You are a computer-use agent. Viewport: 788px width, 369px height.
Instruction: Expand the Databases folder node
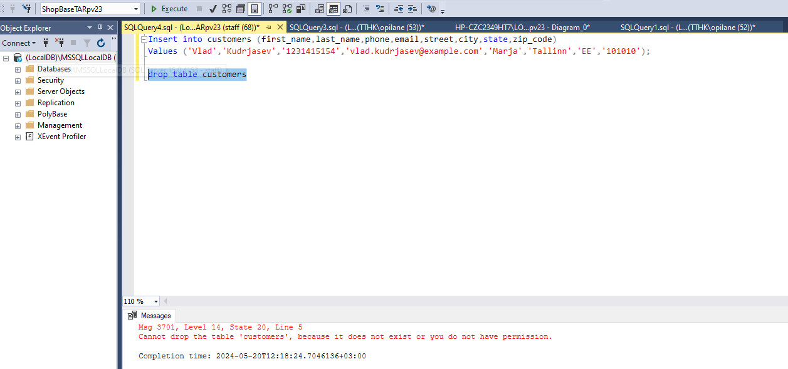(x=18, y=70)
